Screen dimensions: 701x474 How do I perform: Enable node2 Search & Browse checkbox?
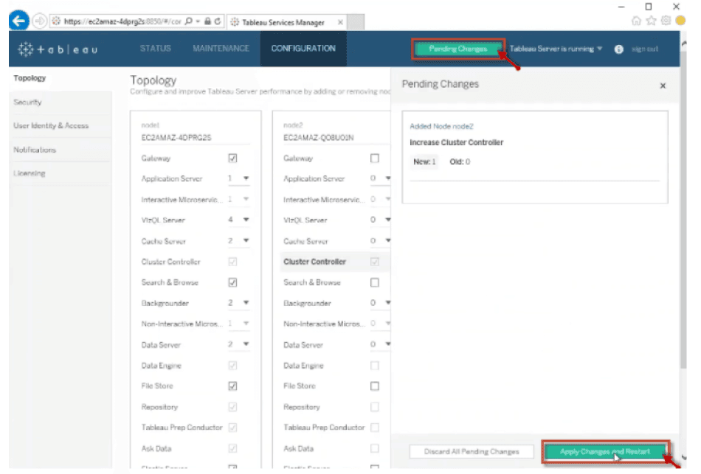click(374, 282)
